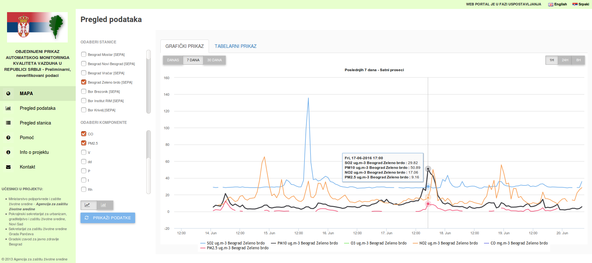
Task: Click the bar chart icon beside Pregled podataka
Action: click(8, 108)
